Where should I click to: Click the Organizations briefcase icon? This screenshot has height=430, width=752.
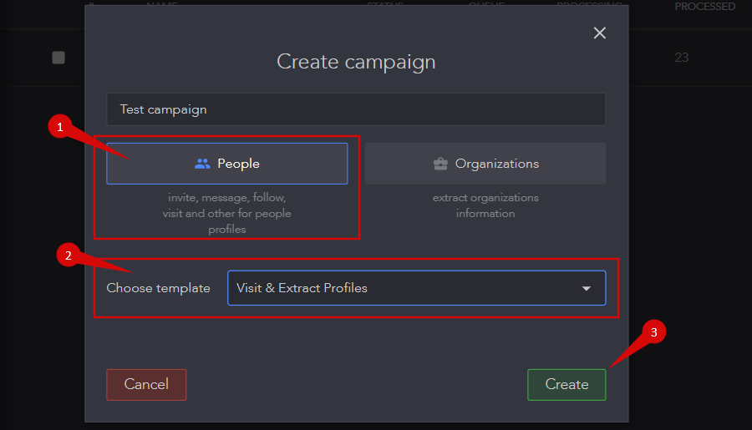click(x=440, y=164)
